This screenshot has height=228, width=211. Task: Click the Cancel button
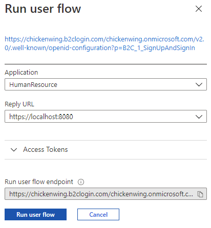point(98,215)
